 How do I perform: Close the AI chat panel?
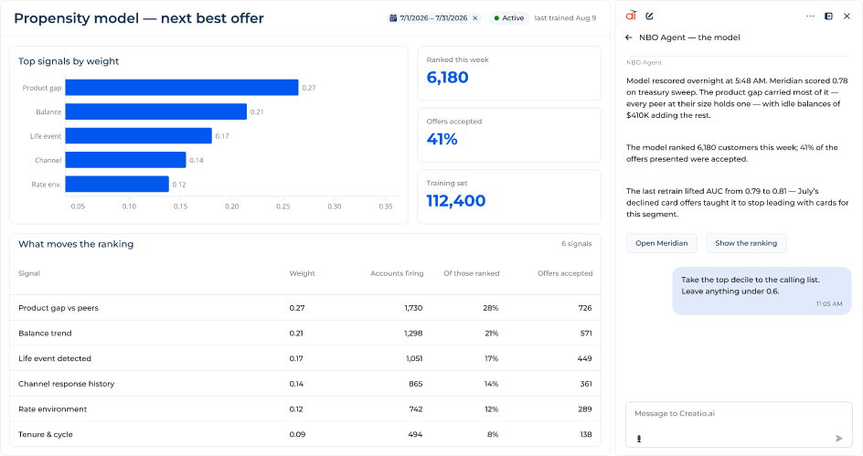pyautogui.click(x=847, y=16)
